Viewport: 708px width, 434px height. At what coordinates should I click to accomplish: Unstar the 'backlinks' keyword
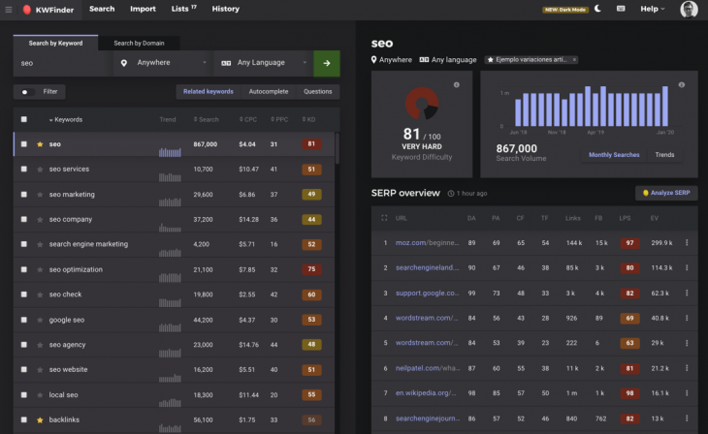click(40, 420)
